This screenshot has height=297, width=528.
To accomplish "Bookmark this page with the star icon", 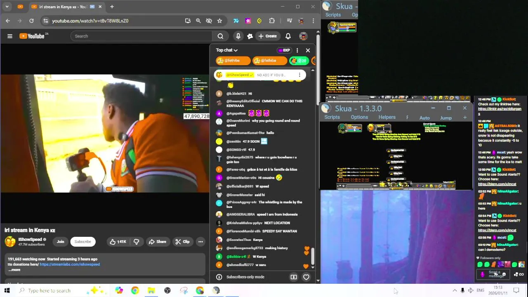I will point(219,21).
